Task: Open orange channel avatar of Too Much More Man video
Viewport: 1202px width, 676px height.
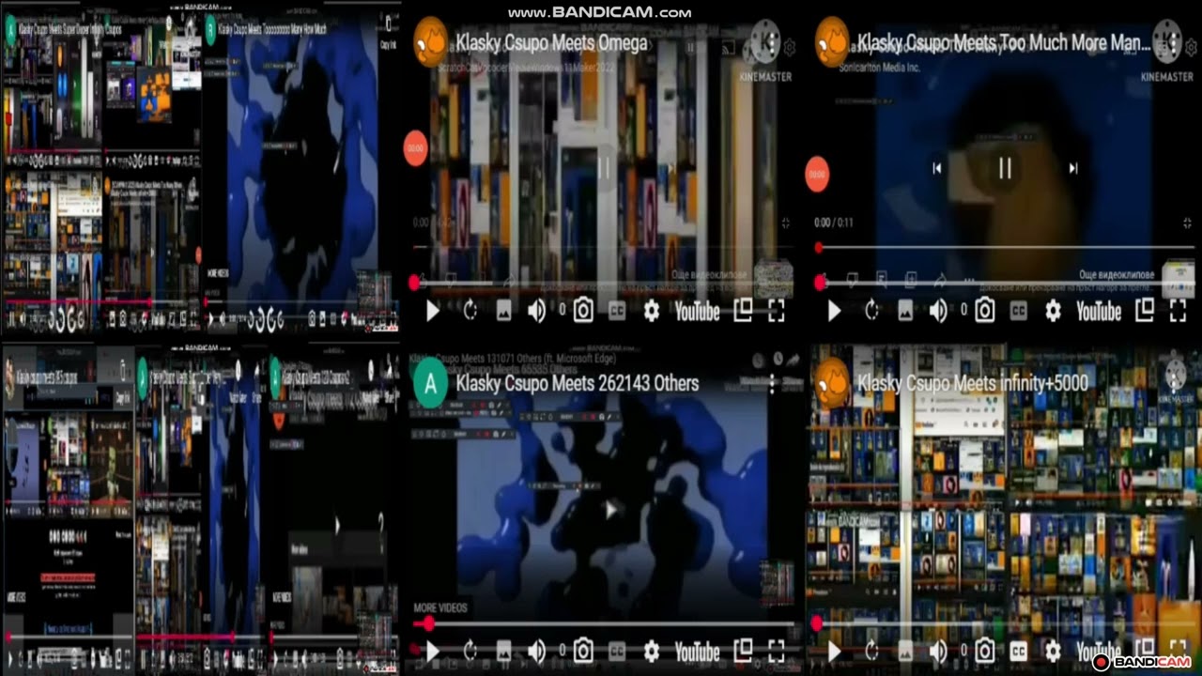Action: tap(831, 43)
